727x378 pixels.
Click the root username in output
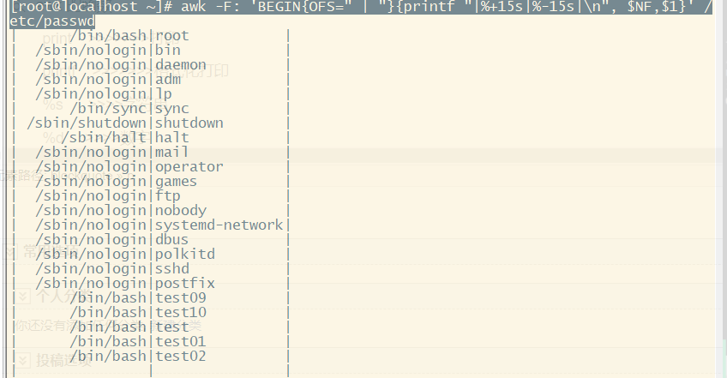pyautogui.click(x=172, y=36)
